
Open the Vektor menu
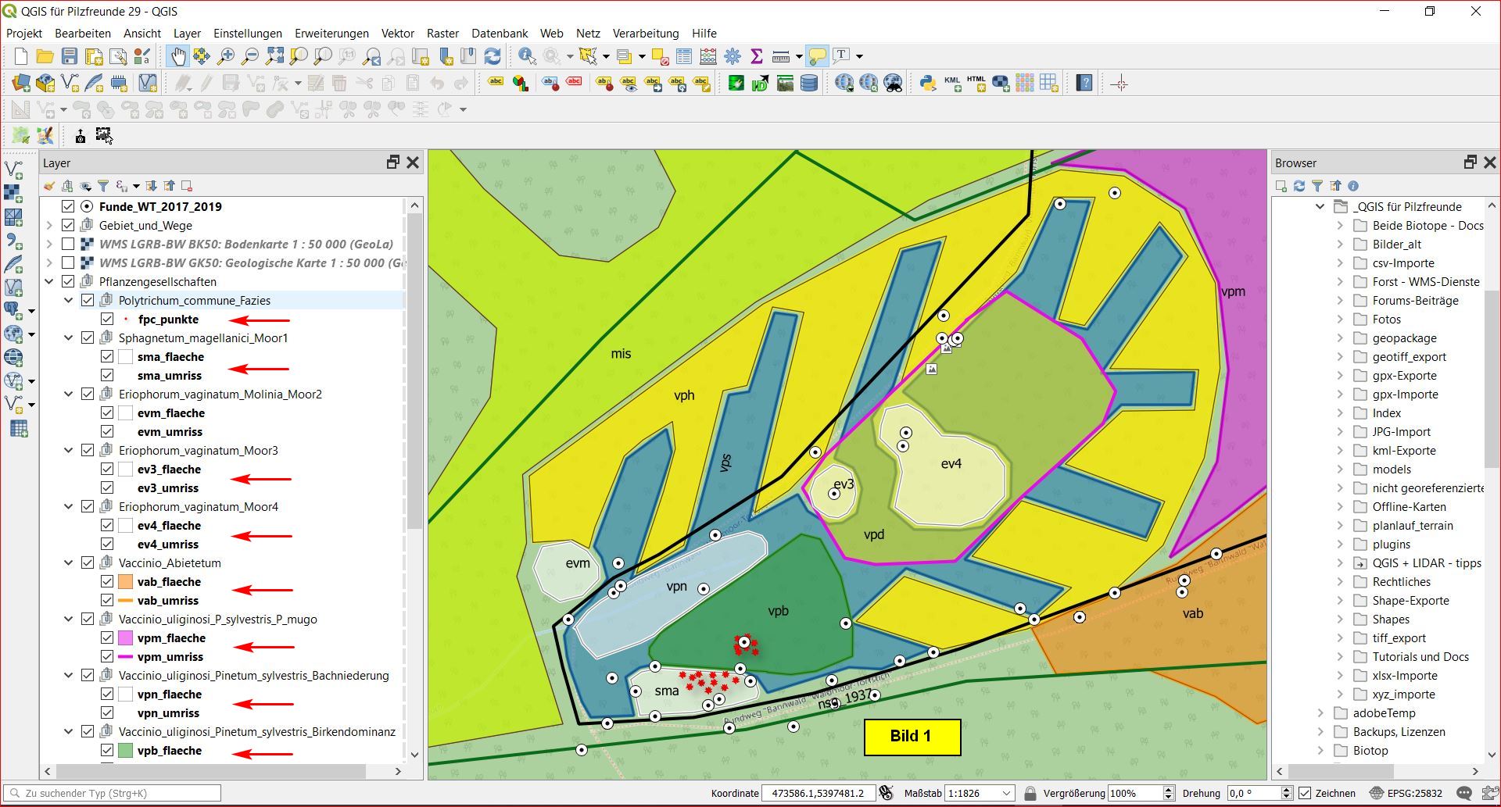tap(397, 33)
